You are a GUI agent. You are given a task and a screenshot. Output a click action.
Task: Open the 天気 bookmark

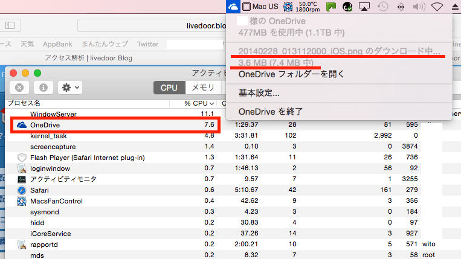[x=27, y=44]
